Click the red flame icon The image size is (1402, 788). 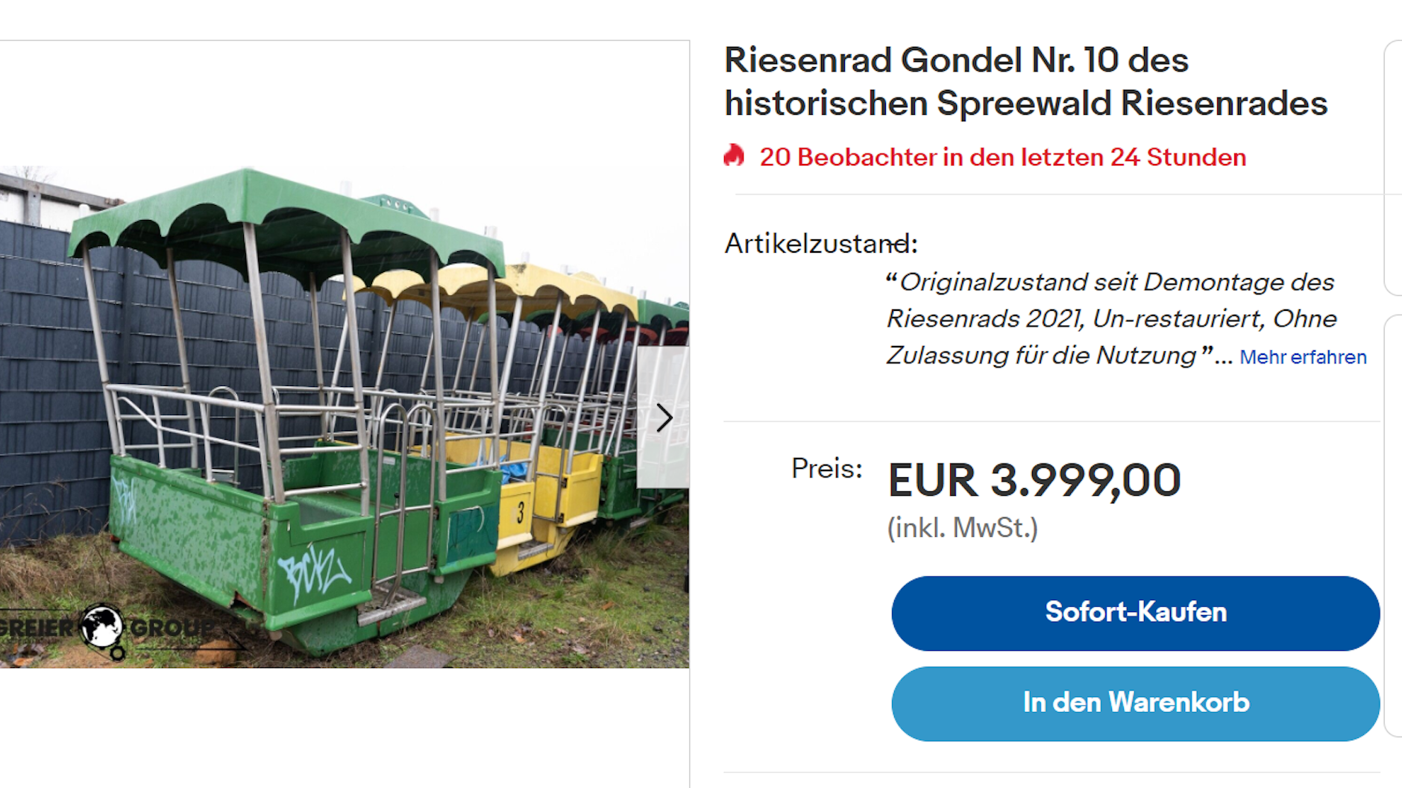pyautogui.click(x=735, y=156)
